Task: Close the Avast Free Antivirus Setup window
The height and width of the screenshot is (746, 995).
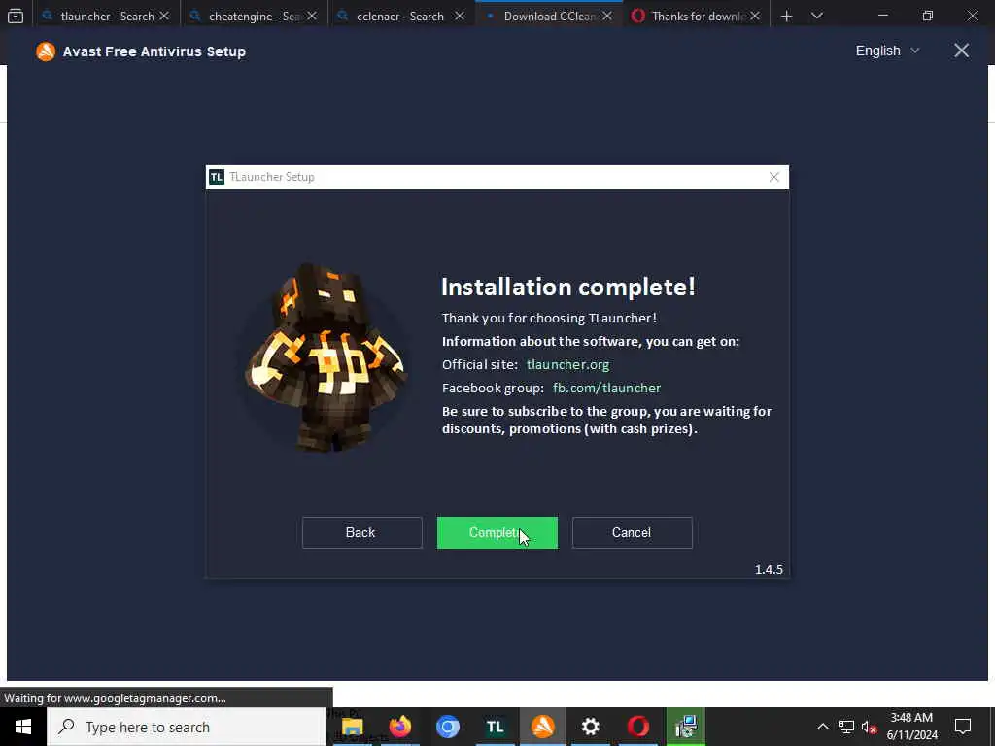Action: 961,51
